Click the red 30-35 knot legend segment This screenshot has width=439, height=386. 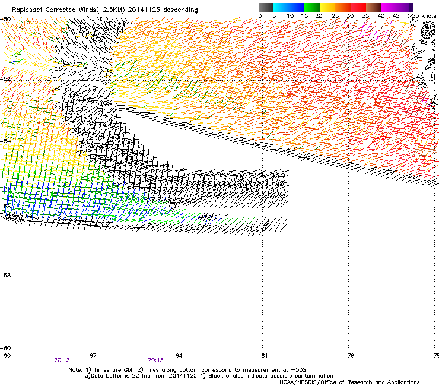pos(358,7)
